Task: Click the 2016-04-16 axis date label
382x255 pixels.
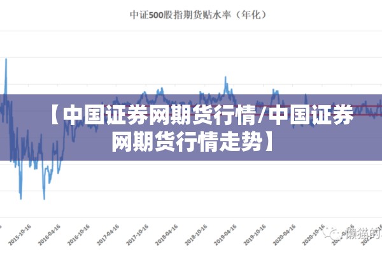Action: point(49,235)
